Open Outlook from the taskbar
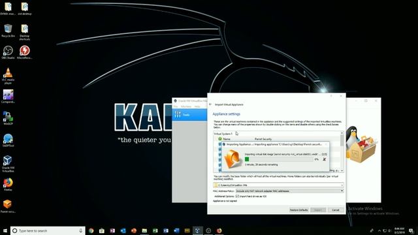 tap(123, 230)
